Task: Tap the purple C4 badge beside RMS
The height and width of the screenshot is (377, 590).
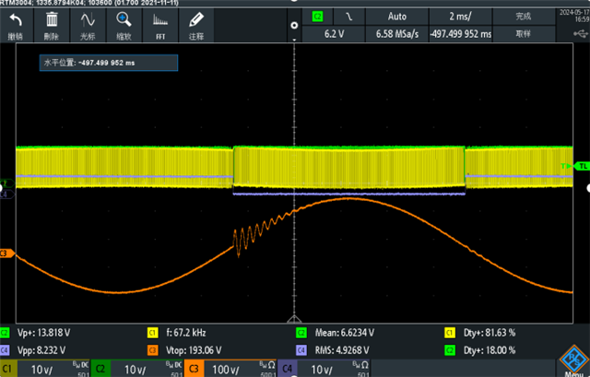Action: click(301, 350)
